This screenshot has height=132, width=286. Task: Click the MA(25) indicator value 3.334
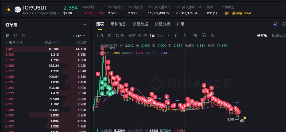pyautogui.click(x=139, y=53)
